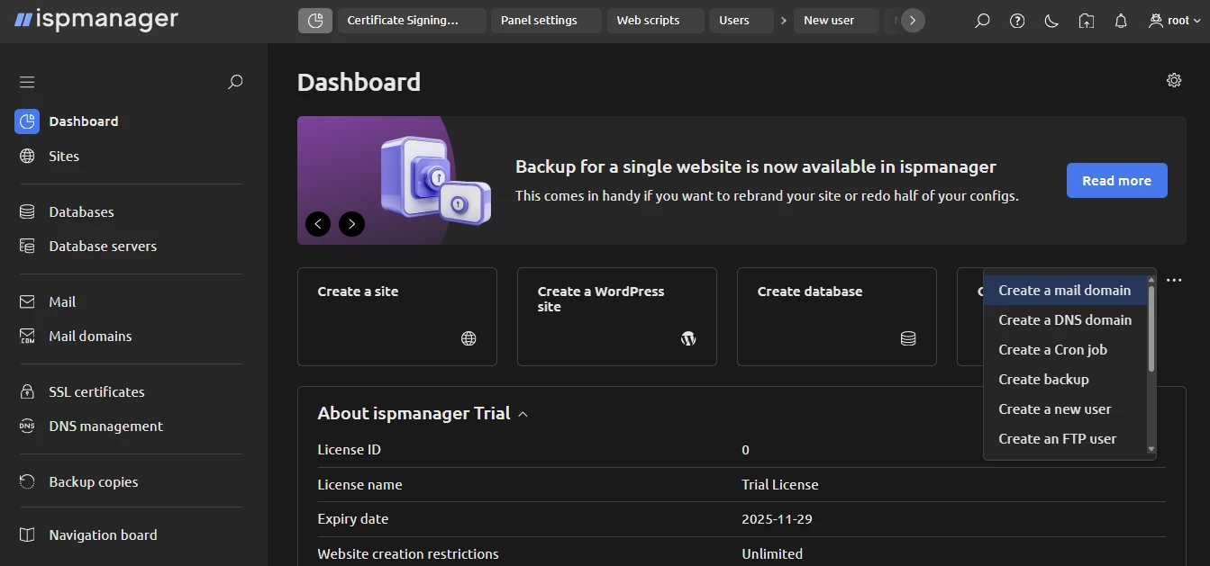Click the Create a WordPress site card
Image resolution: width=1210 pixels, height=566 pixels.
[616, 317]
